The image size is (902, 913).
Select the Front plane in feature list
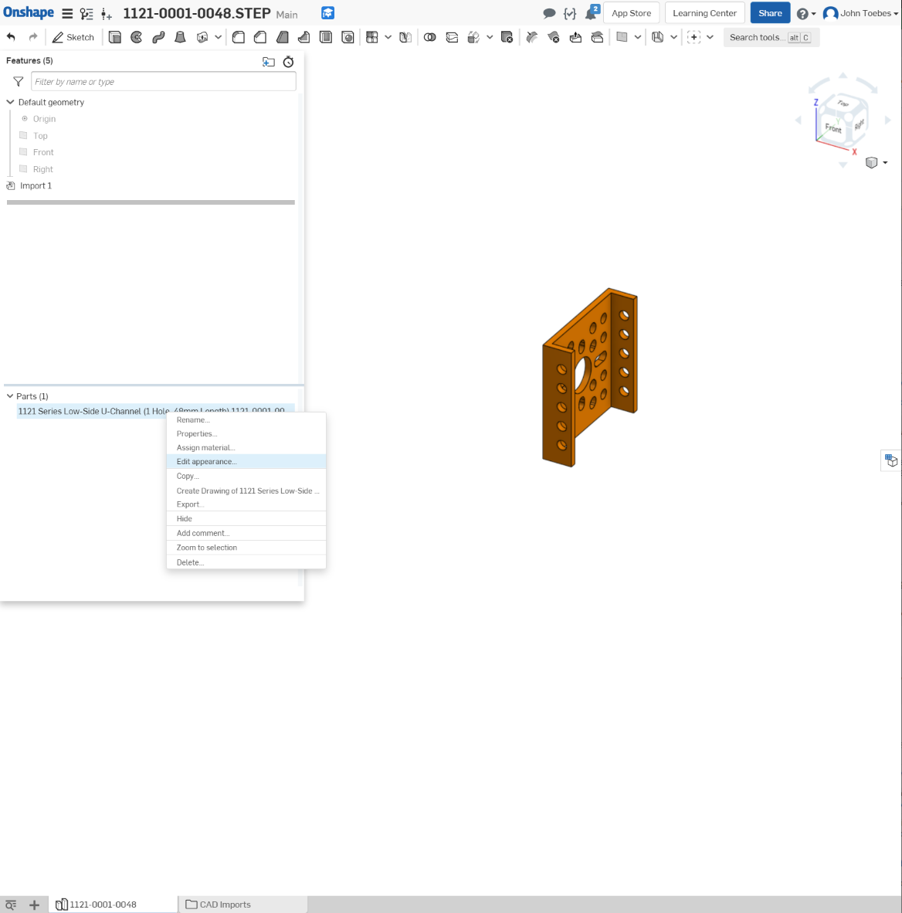coord(43,152)
